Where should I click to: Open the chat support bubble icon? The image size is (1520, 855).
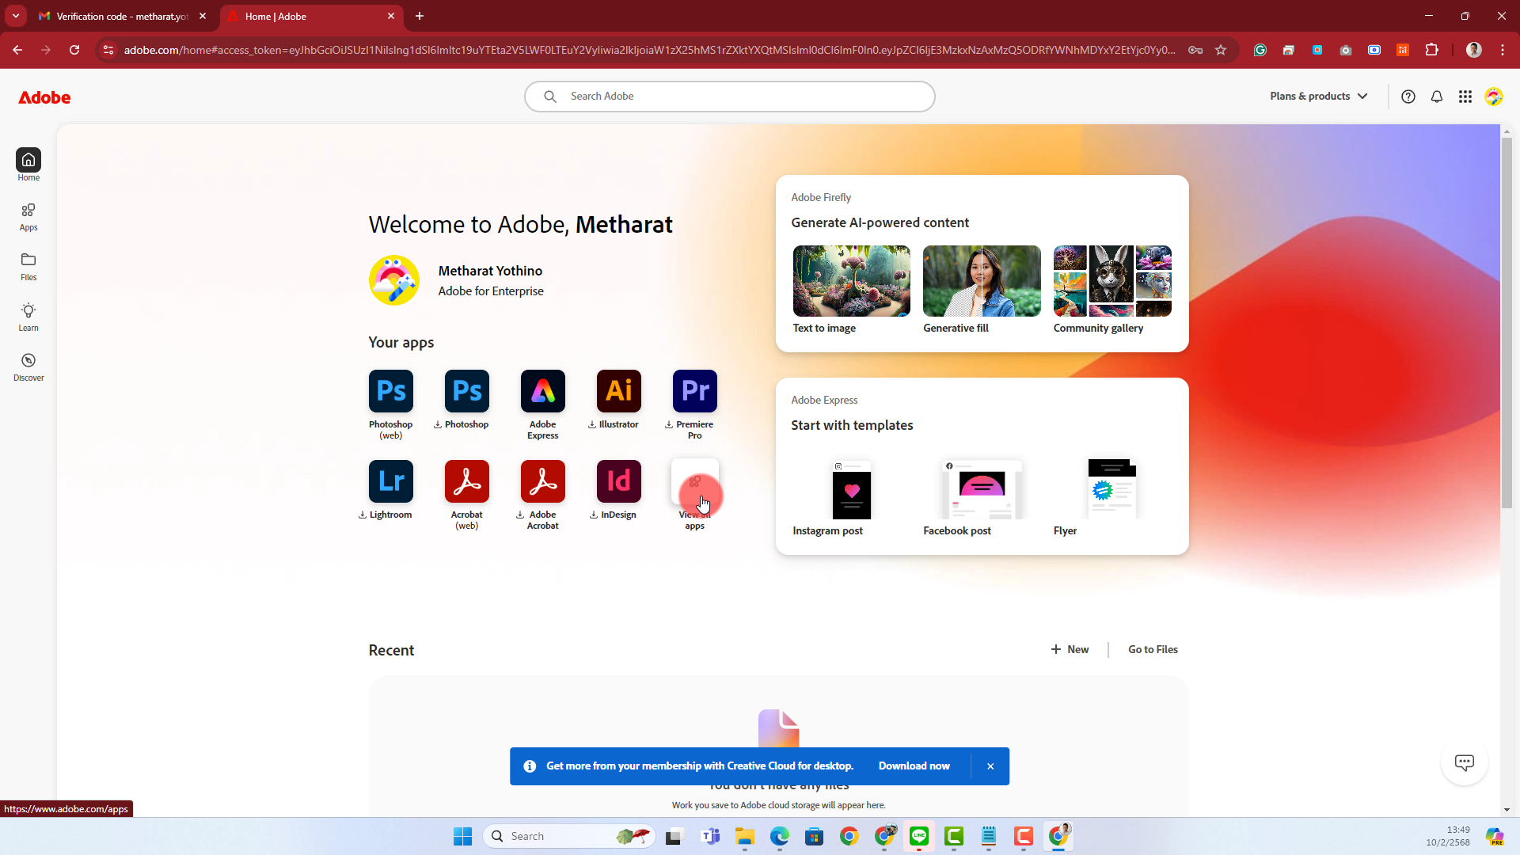(x=1465, y=762)
